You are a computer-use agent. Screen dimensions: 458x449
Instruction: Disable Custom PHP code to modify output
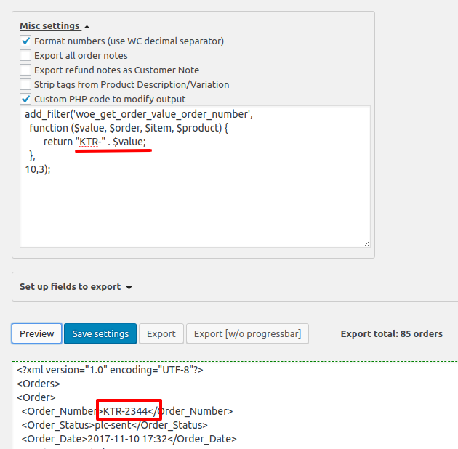(26, 99)
